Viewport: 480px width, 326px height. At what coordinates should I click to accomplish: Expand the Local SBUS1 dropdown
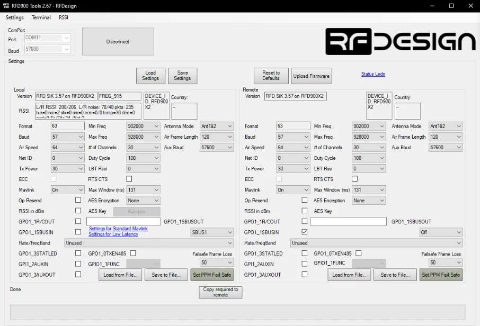[212, 232]
